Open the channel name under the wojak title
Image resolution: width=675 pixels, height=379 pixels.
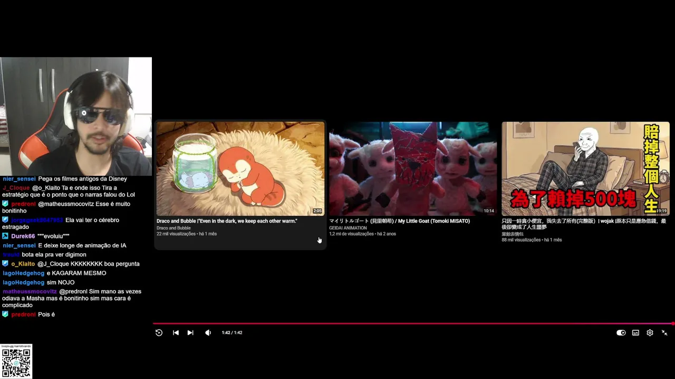(513, 234)
